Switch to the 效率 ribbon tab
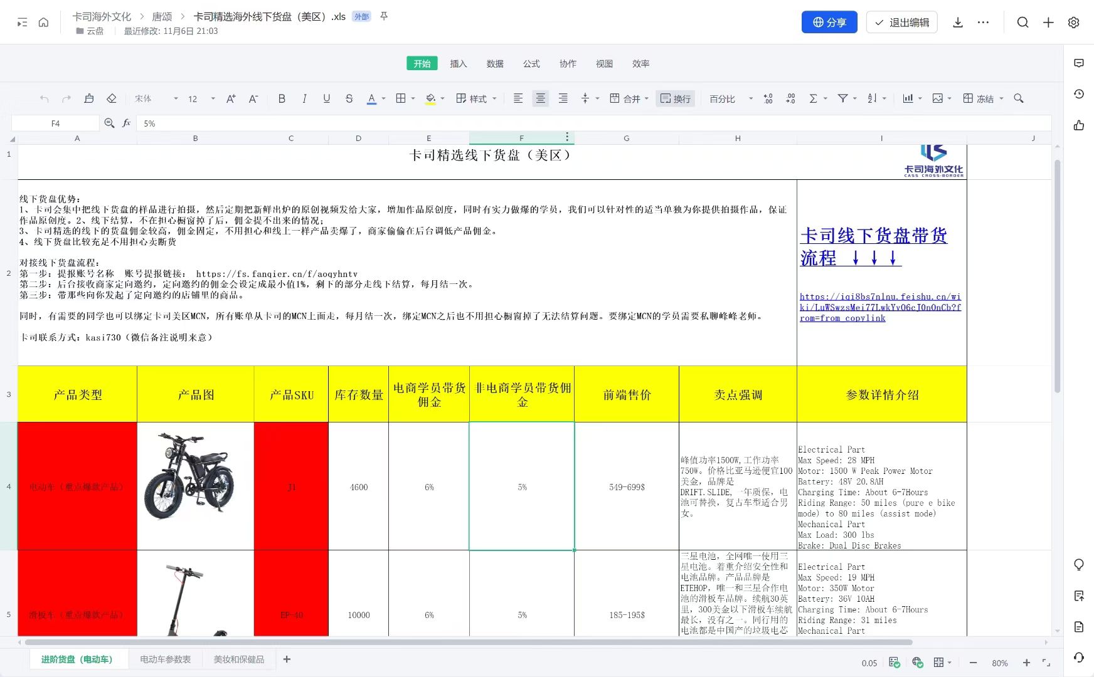 point(640,63)
